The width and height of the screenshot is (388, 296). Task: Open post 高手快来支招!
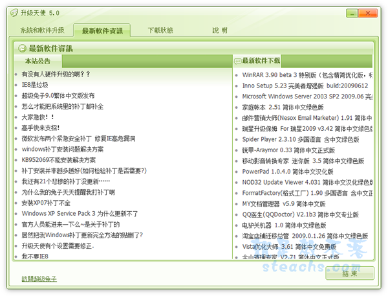tap(41, 128)
